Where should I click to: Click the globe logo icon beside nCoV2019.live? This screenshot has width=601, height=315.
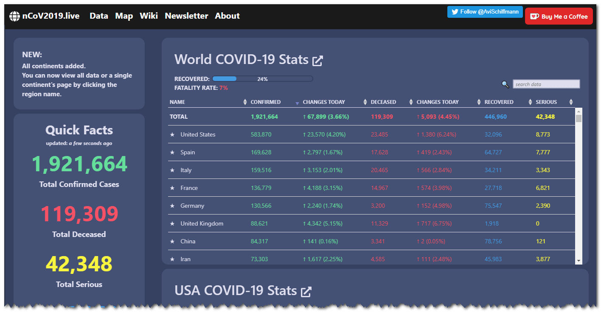pos(14,17)
